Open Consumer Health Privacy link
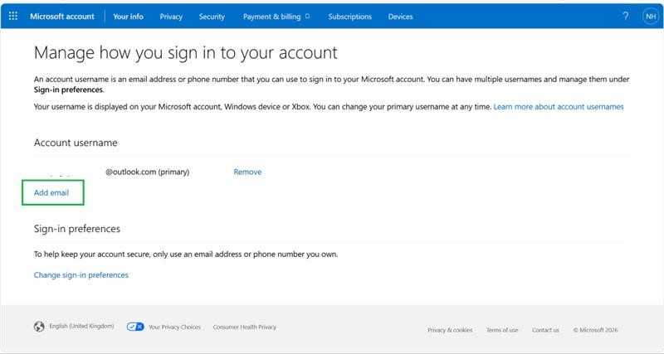Screen dimensions: 664x354 click(x=244, y=327)
